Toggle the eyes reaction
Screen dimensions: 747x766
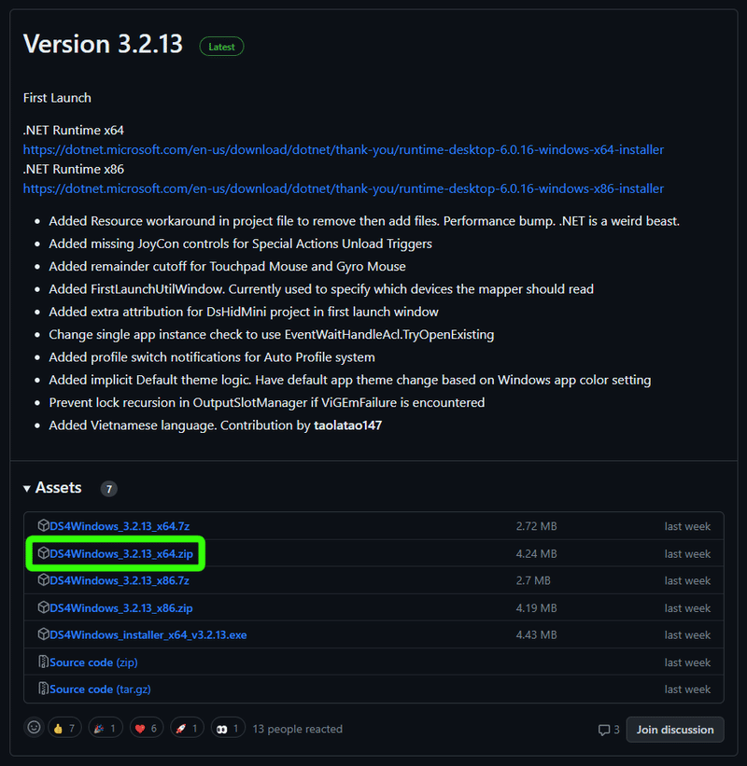[228, 729]
